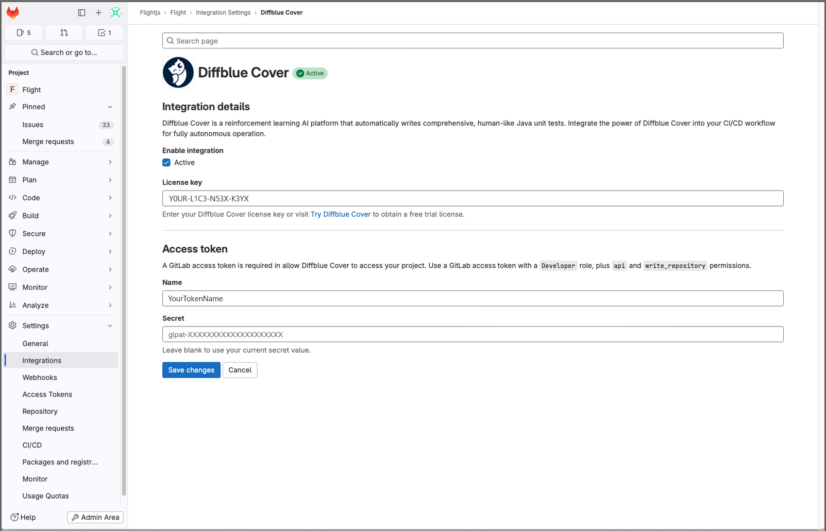This screenshot has height=531, width=826.
Task: Open the CI/CD settings page
Action: [61, 445]
